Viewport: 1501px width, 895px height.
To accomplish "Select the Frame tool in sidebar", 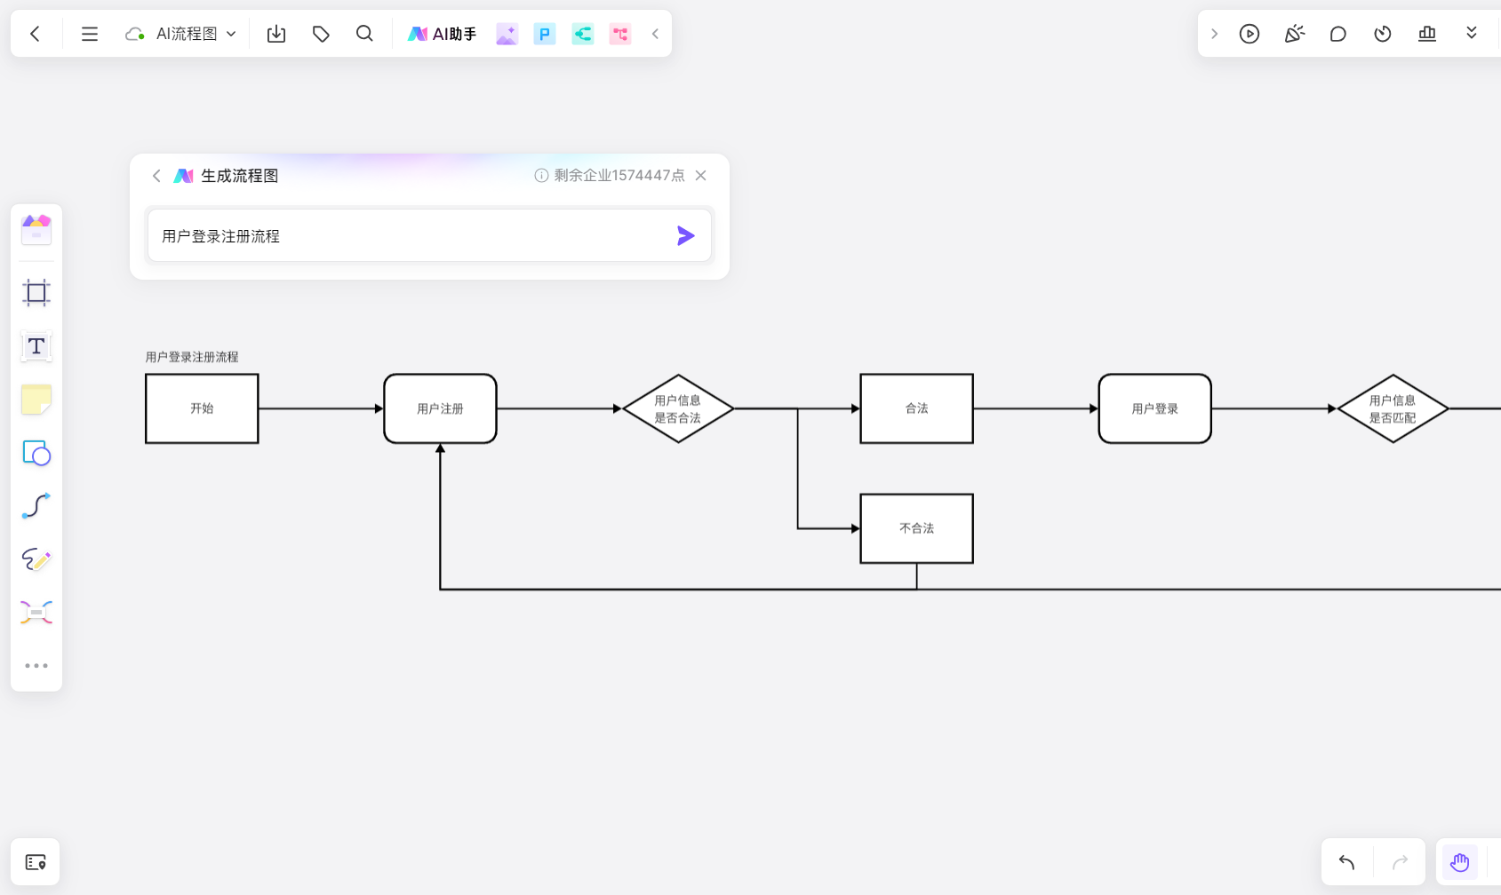I will 36,292.
